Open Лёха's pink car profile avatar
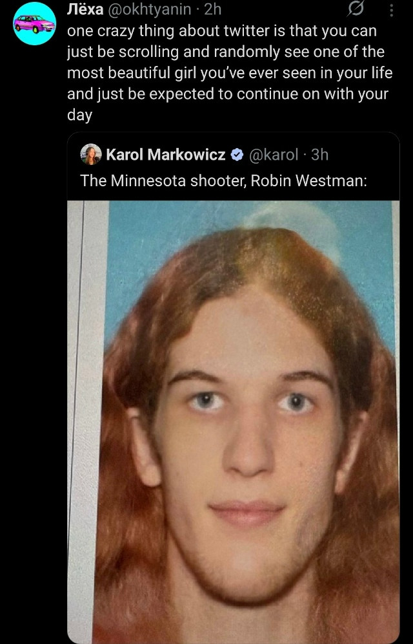Viewport: 413px width, 644px height. click(x=34, y=23)
